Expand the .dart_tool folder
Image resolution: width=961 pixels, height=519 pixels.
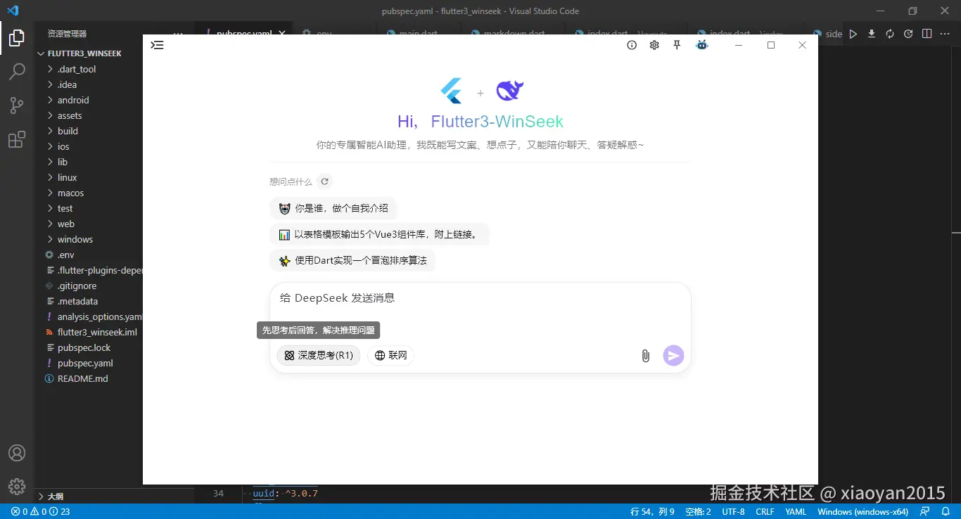(x=77, y=69)
